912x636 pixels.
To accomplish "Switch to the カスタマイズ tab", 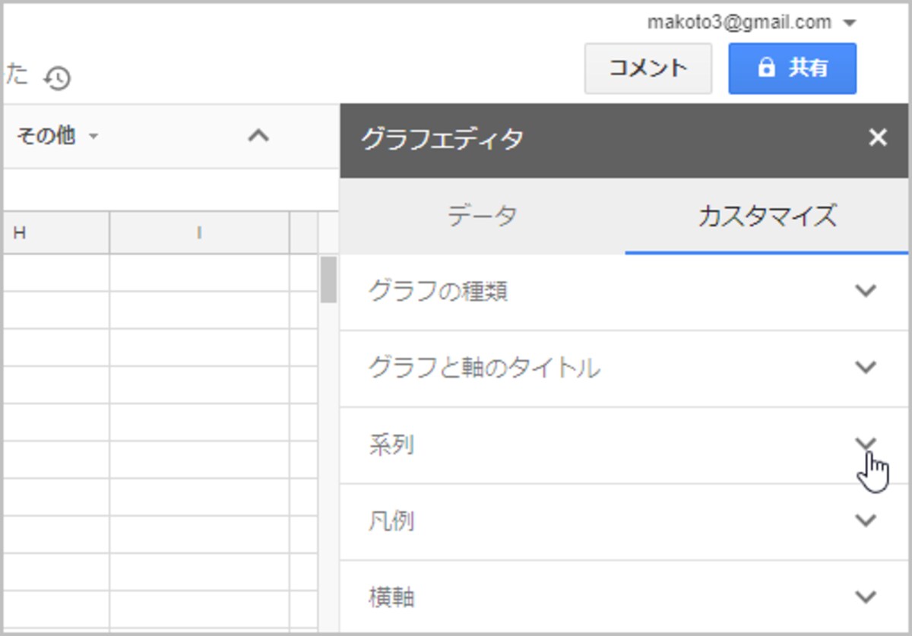I will click(x=767, y=217).
